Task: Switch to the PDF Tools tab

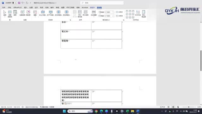Action: tap(70, 8)
